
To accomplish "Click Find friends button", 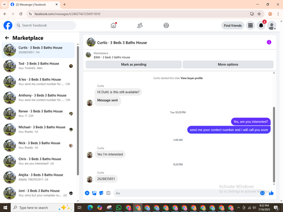I will coord(233,25).
